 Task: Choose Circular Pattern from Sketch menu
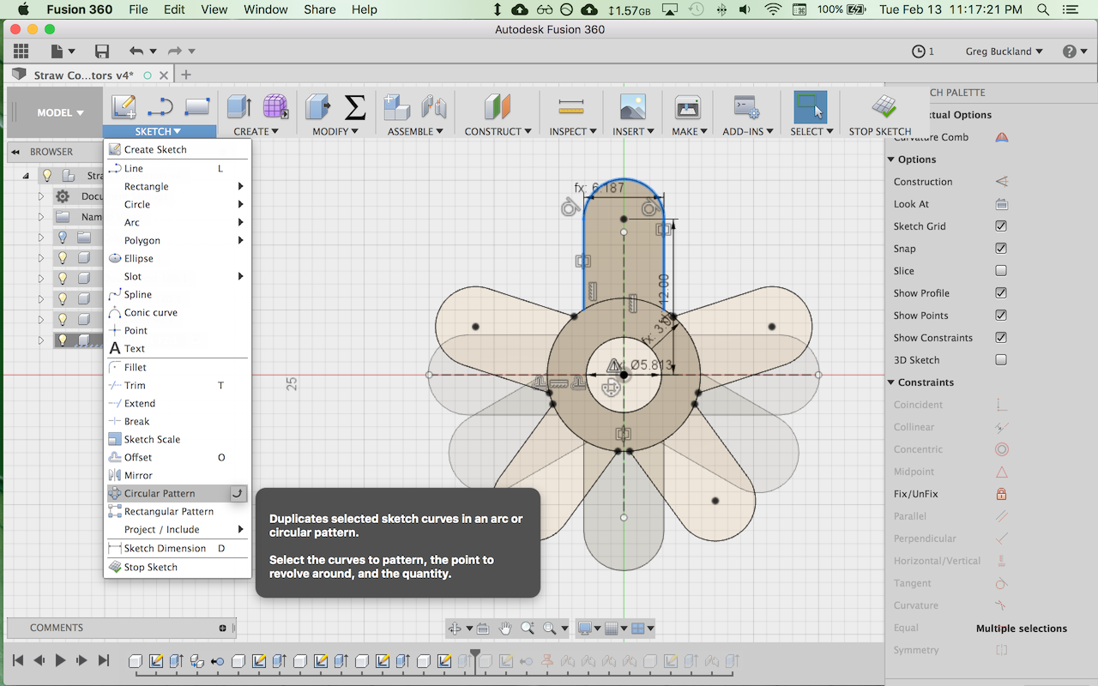[178, 493]
